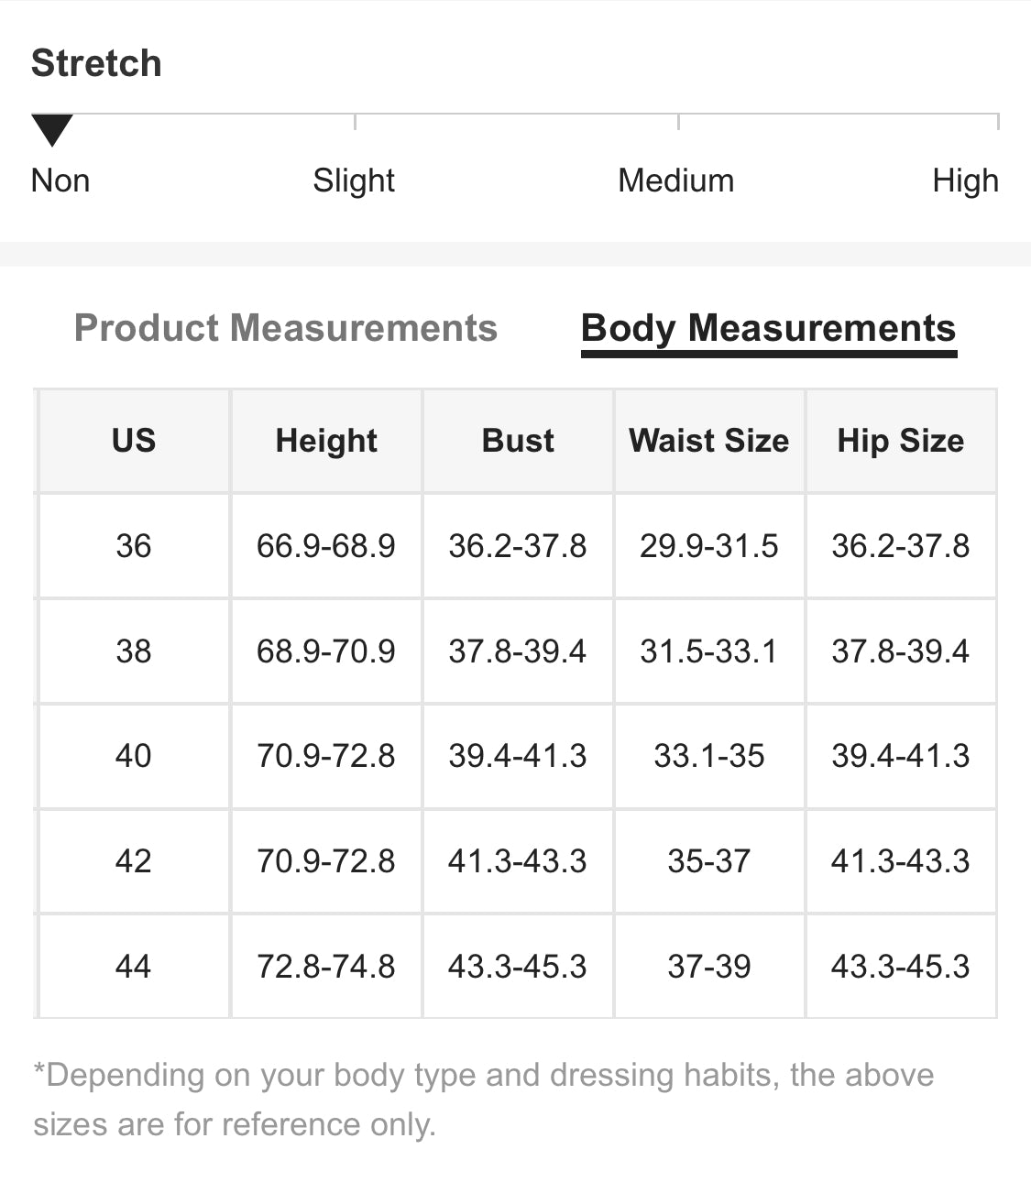Select the US size 40 cell
Viewport: 1031px width, 1204px height.
134,756
